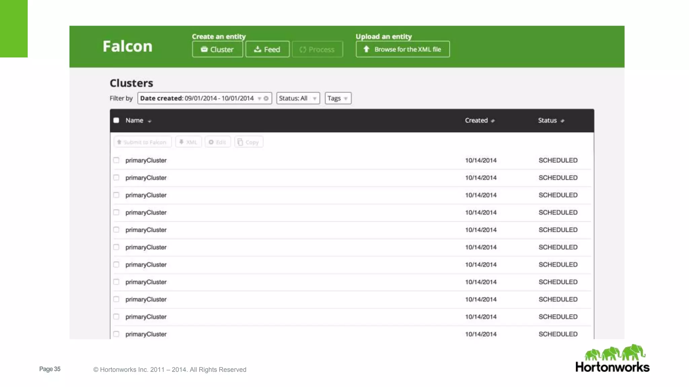Click the "Create an entity" label

[219, 36]
